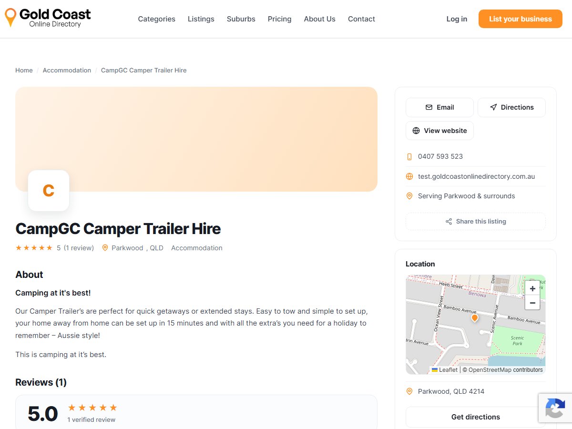Click the View website button
The image size is (572, 429).
point(439,131)
